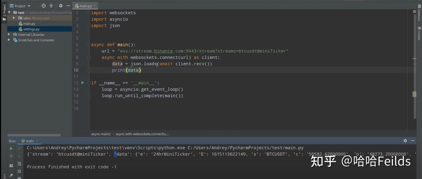The image size is (422, 179).
Task: Click the editor scrollbar thumb on the right
Action: [415, 94]
